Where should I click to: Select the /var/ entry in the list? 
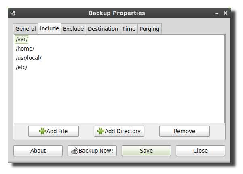tap(21, 40)
